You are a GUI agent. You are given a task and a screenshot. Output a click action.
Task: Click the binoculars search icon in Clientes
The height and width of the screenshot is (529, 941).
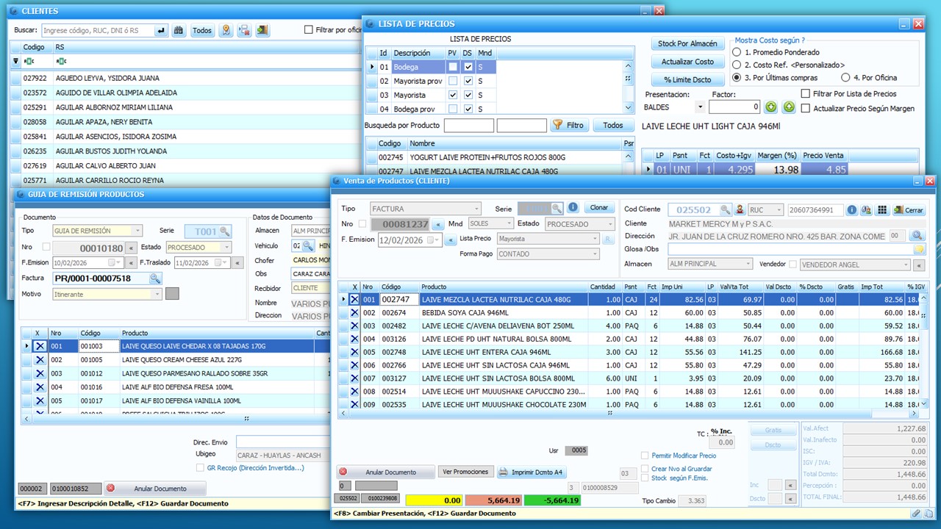tap(179, 30)
